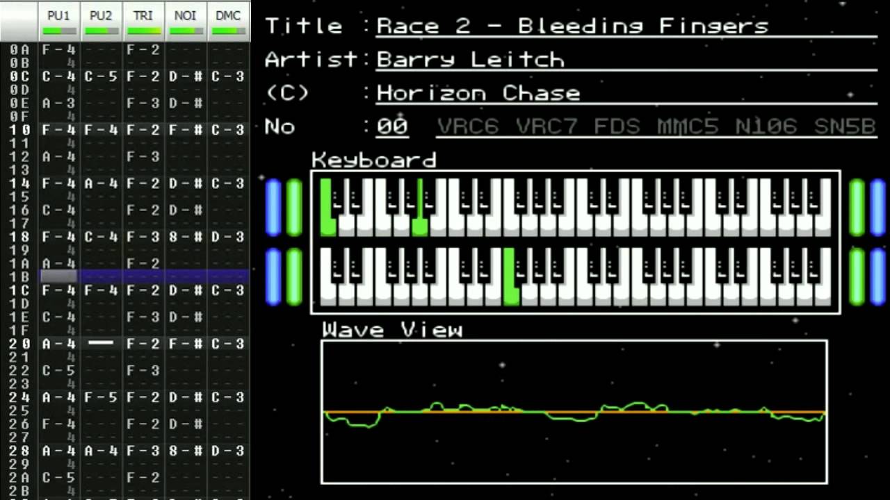The width and height of the screenshot is (890, 500).
Task: Select the PU1 channel header
Action: click(59, 21)
